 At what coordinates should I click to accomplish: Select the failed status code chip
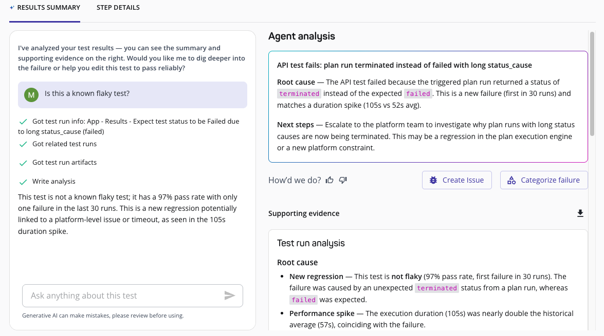click(x=418, y=93)
